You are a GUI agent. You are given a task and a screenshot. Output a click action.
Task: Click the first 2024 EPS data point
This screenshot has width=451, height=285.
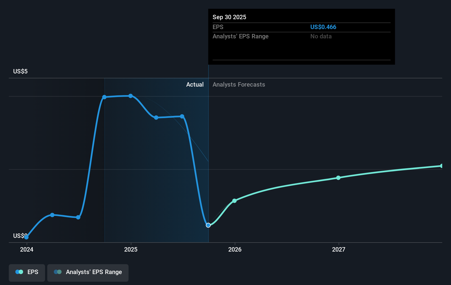tap(26, 237)
